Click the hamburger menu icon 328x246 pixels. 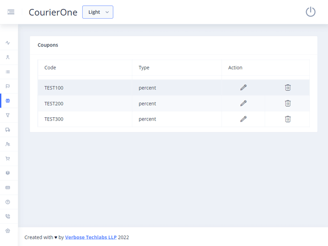point(11,12)
